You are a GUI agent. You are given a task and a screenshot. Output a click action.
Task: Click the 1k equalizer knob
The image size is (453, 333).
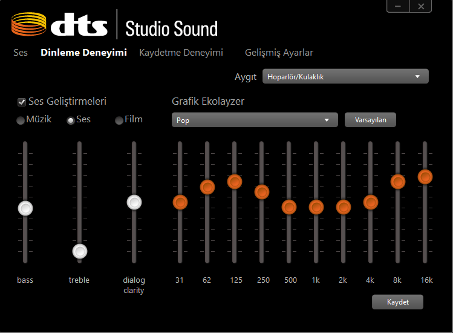316,207
